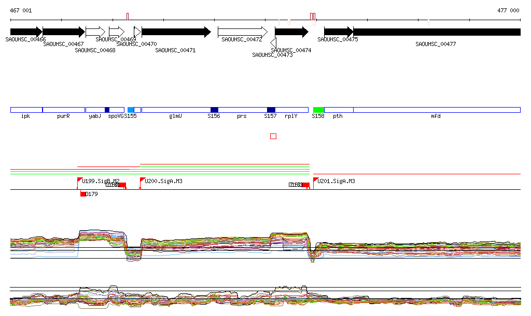
Task: Click the start coordinate label 467 001
Action: pyautogui.click(x=21, y=10)
